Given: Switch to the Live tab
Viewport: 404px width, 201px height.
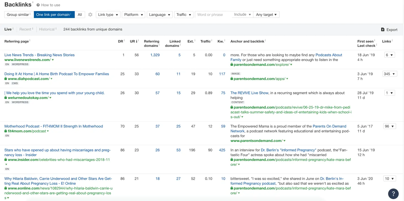Looking at the screenshot, I should [8, 29].
